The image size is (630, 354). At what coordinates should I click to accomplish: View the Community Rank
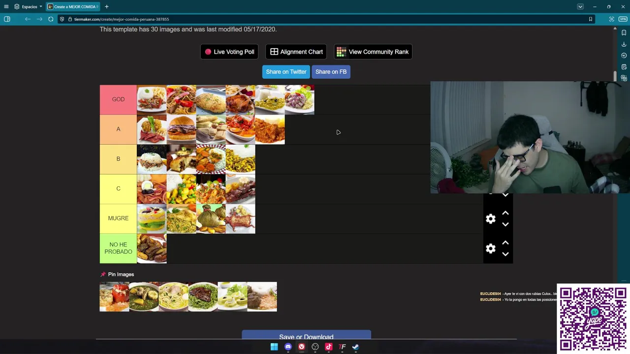pyautogui.click(x=373, y=52)
